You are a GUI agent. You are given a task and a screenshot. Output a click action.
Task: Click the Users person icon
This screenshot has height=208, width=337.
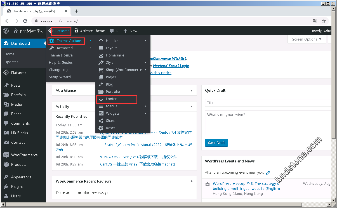point(6,196)
